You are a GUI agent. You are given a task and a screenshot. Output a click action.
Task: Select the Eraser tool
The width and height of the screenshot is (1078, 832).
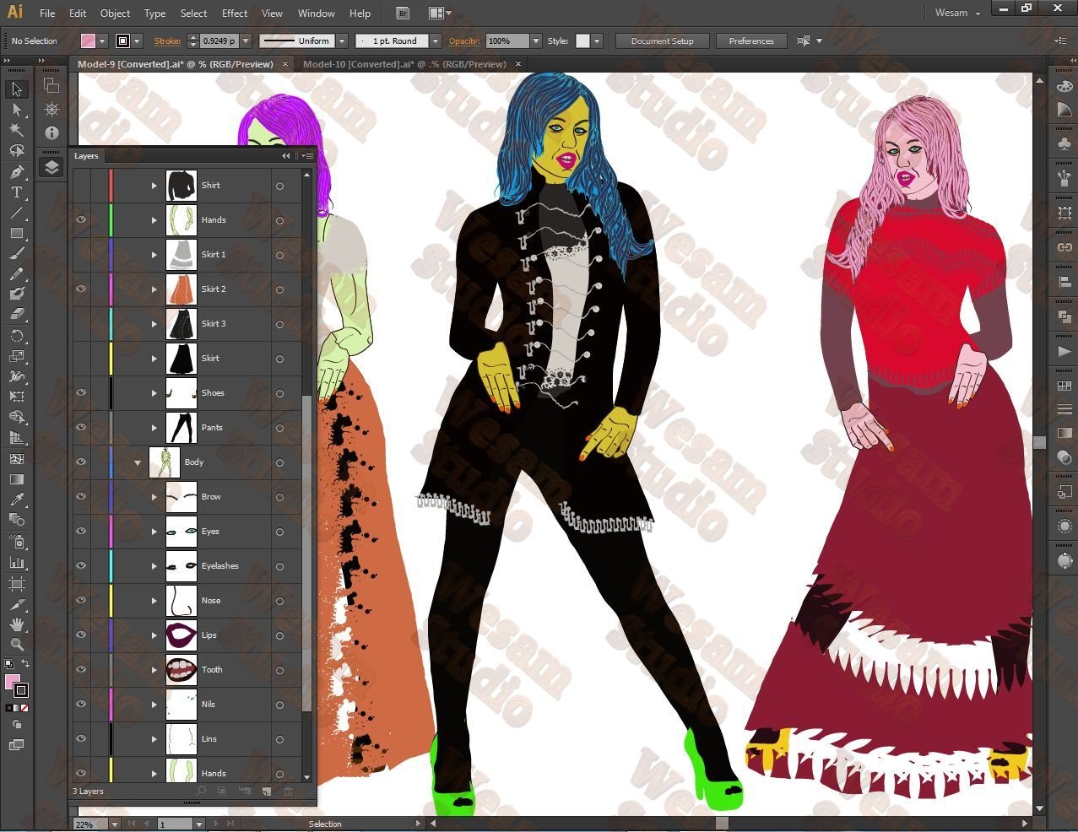[x=17, y=315]
